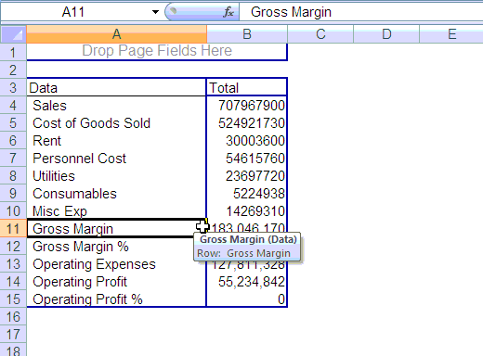Select row 5 header
The width and height of the screenshot is (483, 356).
click(x=13, y=122)
